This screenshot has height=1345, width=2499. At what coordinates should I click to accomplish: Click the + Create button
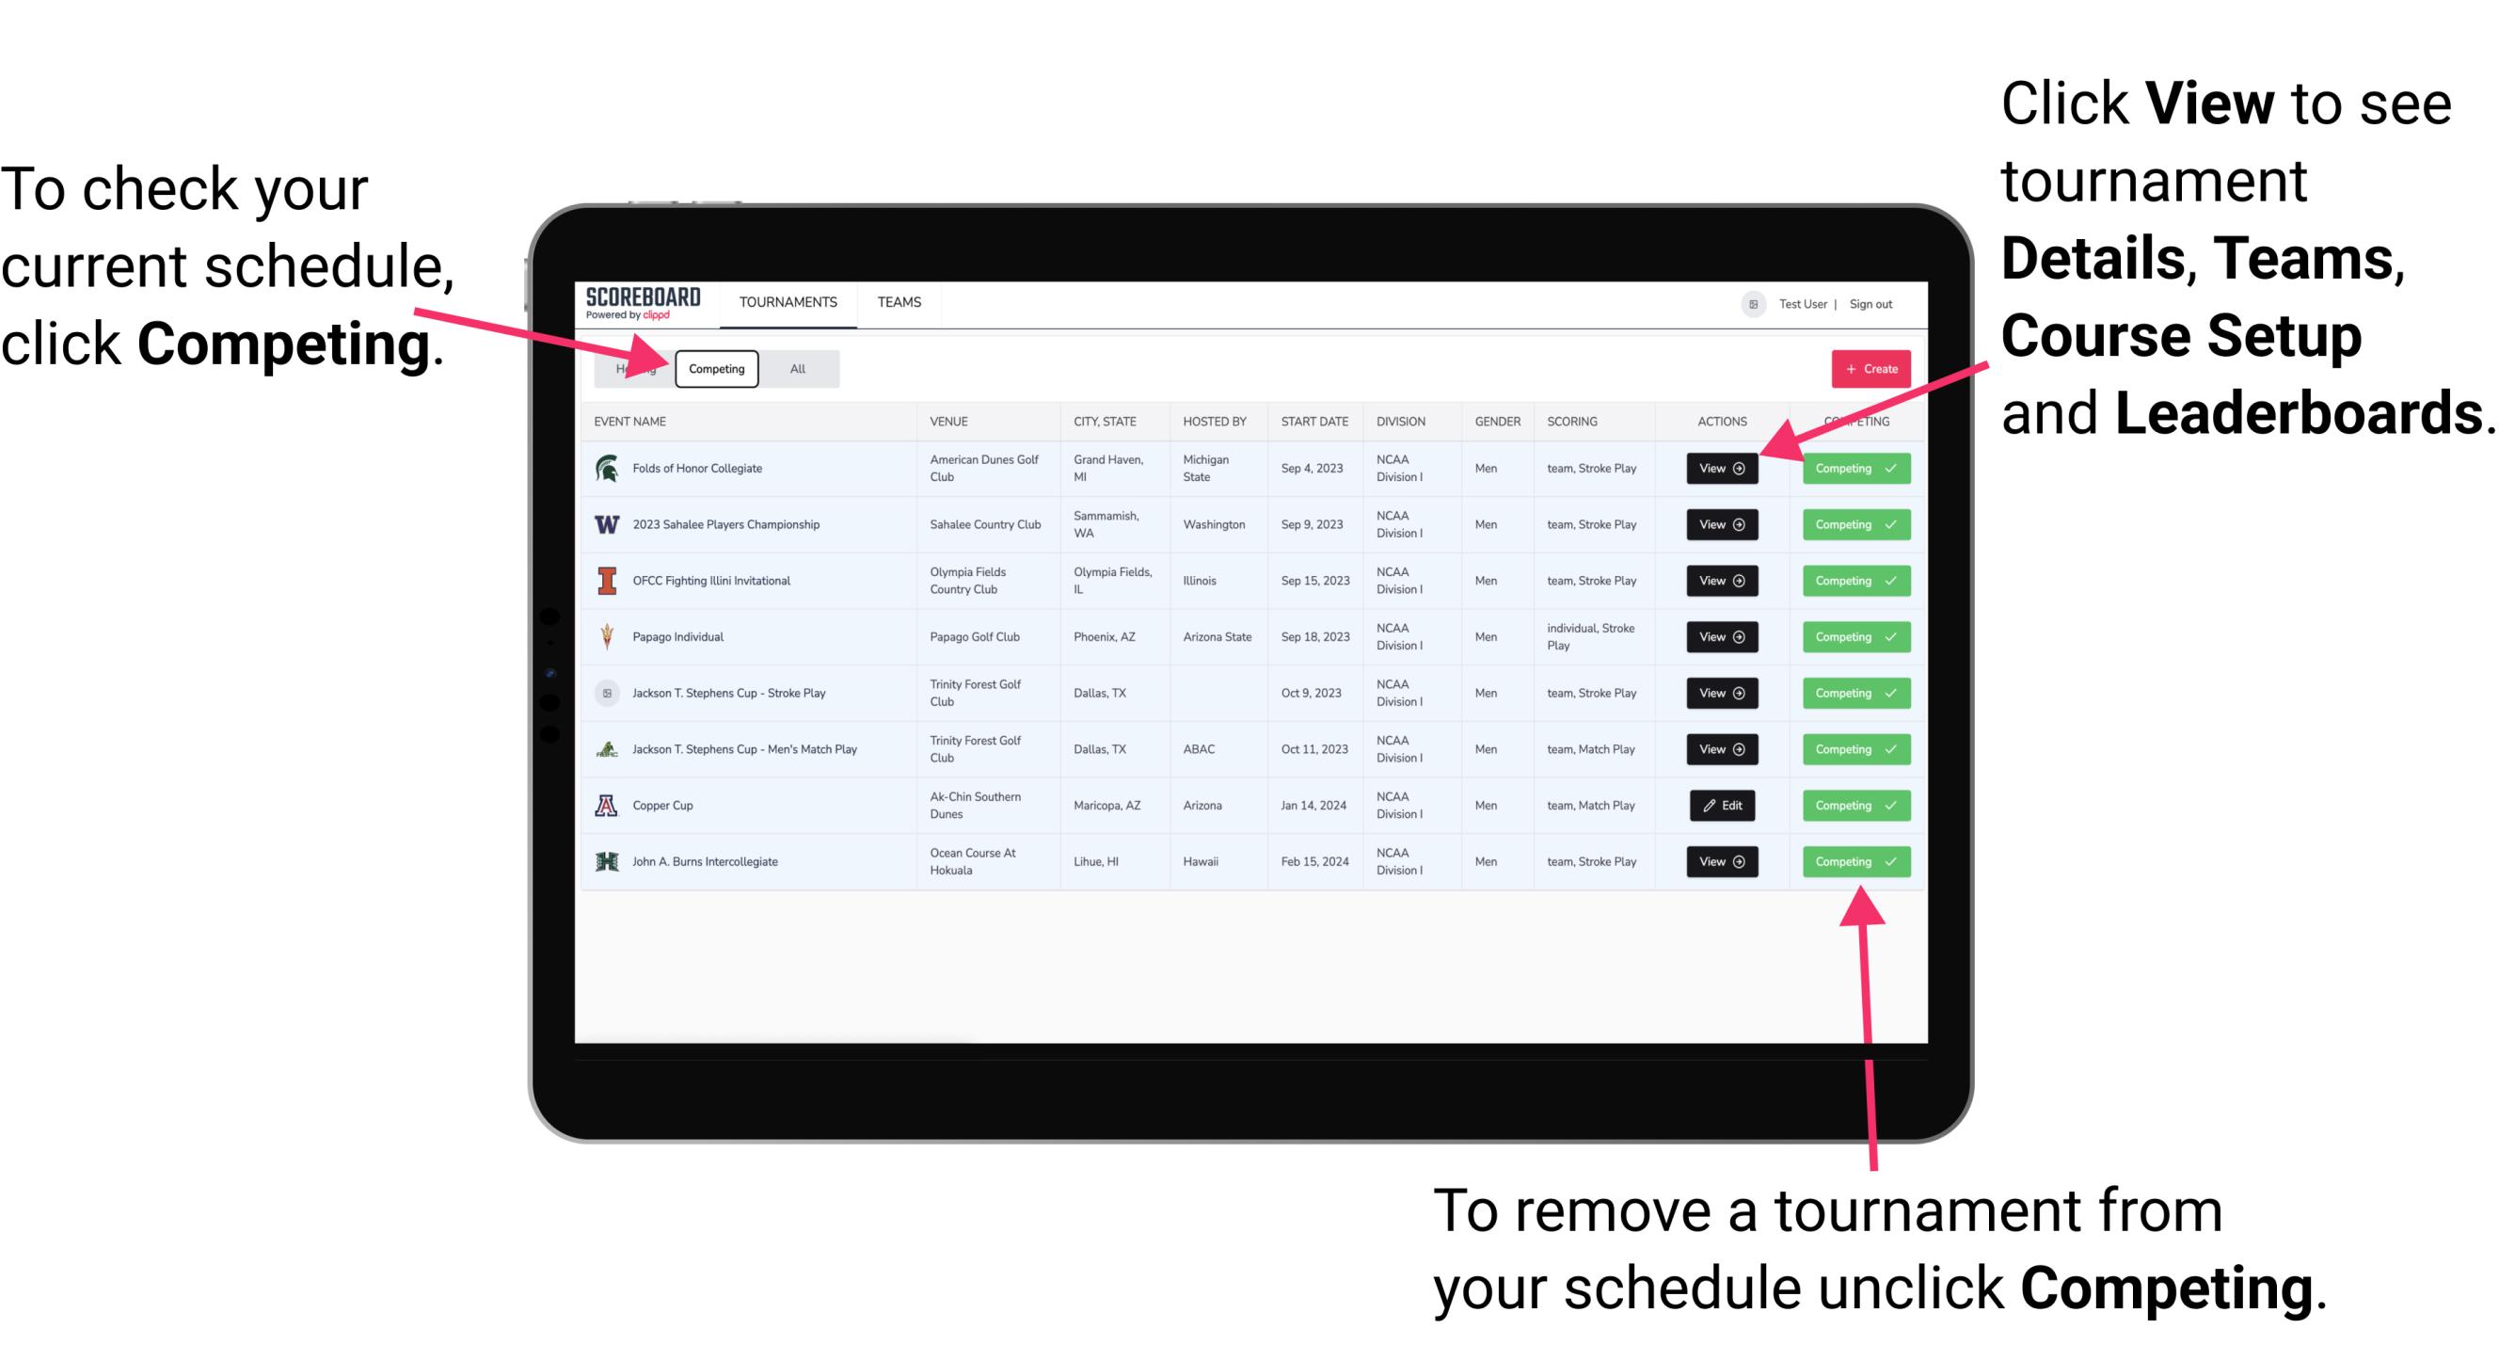tap(1867, 368)
